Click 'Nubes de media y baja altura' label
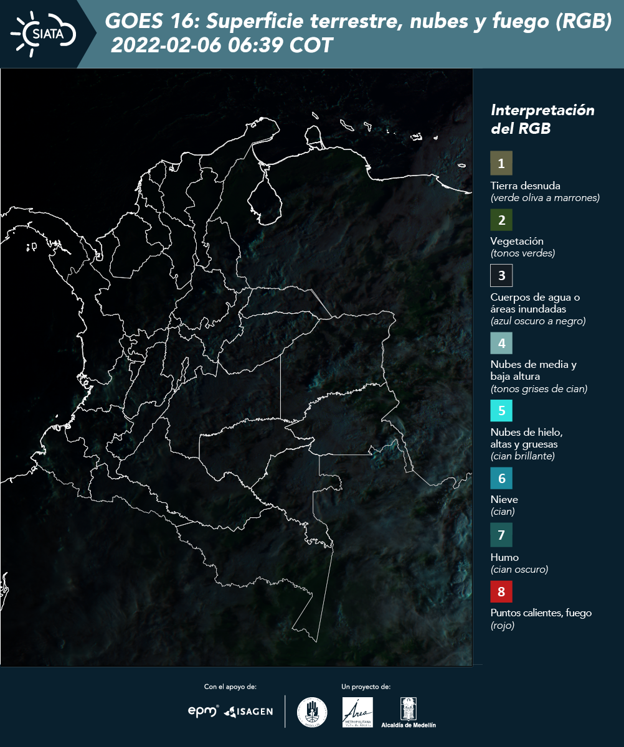Screen dimensions: 624x747 pyautogui.click(x=534, y=370)
